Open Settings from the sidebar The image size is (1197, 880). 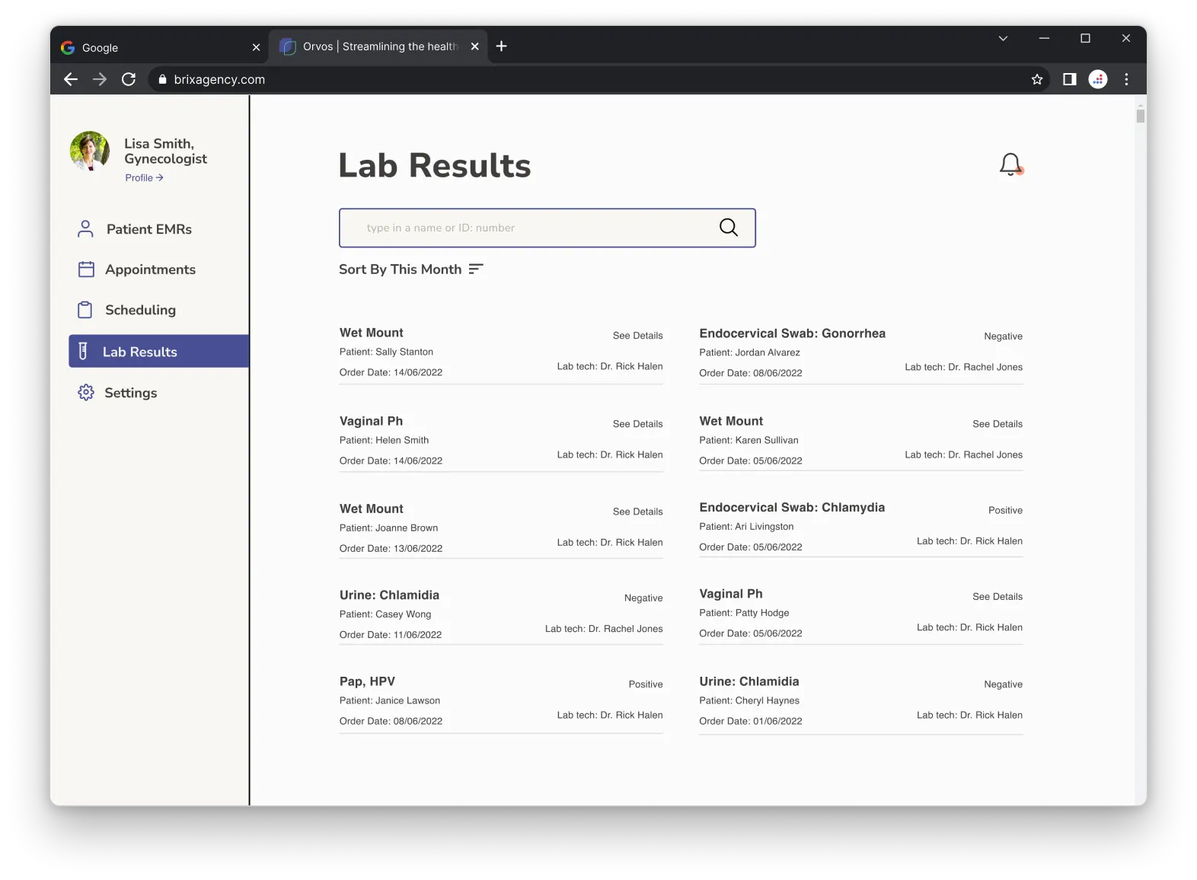[130, 393]
